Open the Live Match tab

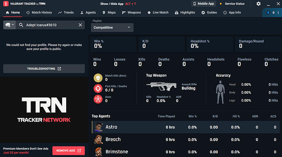coord(158,13)
